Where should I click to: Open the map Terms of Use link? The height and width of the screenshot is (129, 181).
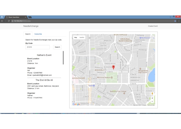(151, 105)
